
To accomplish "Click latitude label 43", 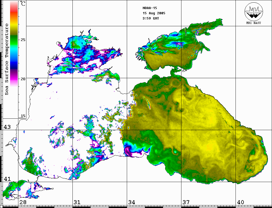I will [x=7, y=127].
